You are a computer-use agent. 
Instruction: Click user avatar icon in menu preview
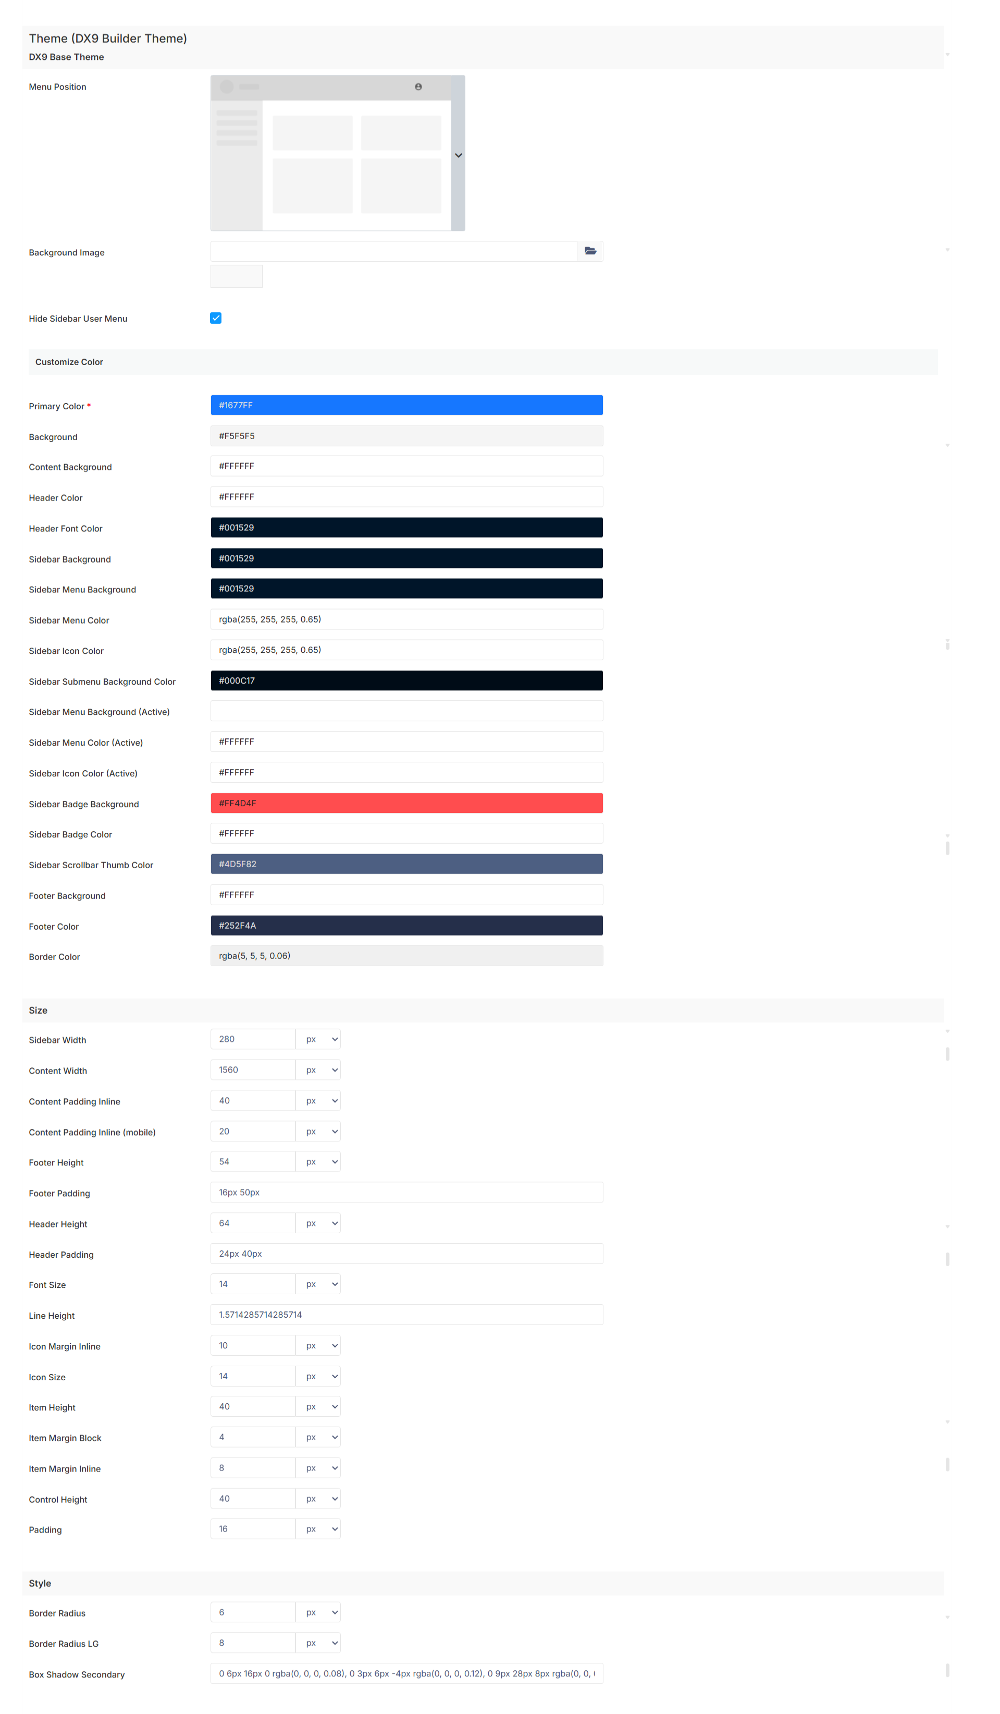click(x=418, y=87)
